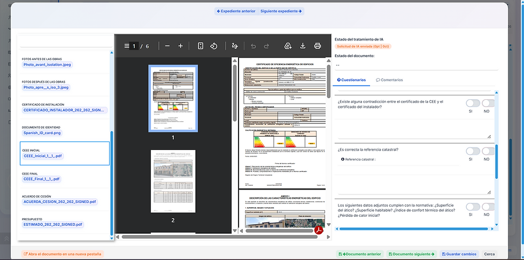
Task: Switch to the Comentarios tab
Action: pos(389,80)
